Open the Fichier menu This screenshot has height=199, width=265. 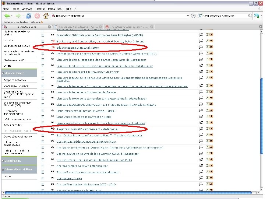click(x=6, y=9)
